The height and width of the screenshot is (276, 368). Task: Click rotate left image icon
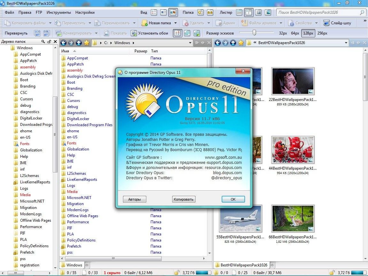tap(37, 33)
